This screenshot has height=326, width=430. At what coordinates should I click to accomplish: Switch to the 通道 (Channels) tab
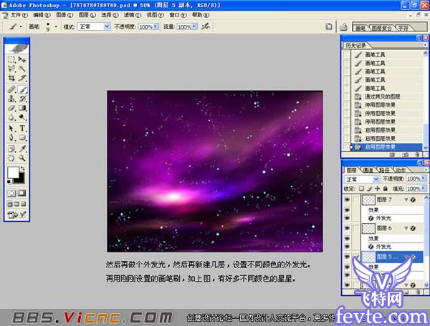pyautogui.click(x=368, y=171)
